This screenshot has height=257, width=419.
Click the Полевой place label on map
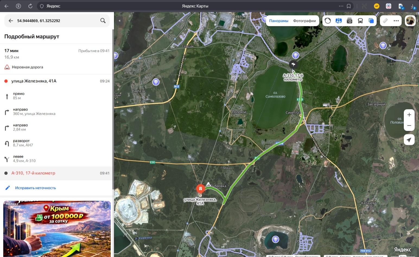239,112
